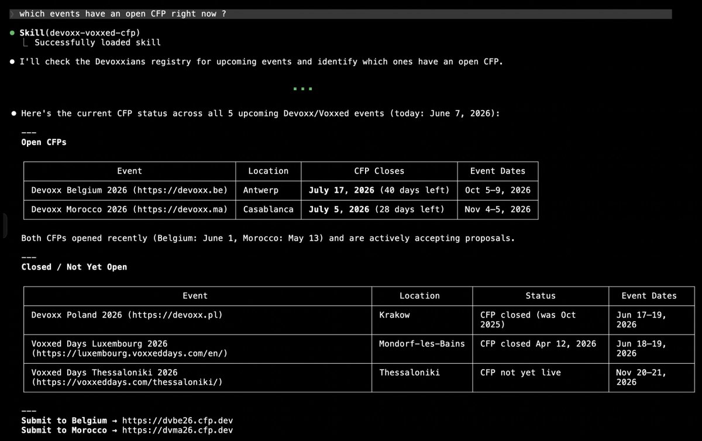Image resolution: width=702 pixels, height=441 pixels.
Task: Click the 'Open CFPs' heading
Action: pyautogui.click(x=44, y=142)
